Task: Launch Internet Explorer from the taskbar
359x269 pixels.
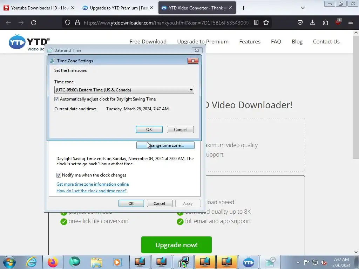Action: click(31, 262)
